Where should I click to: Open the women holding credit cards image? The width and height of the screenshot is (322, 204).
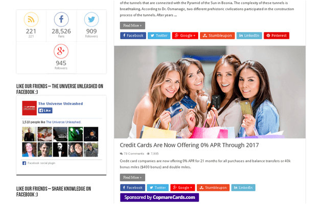[x=210, y=92]
